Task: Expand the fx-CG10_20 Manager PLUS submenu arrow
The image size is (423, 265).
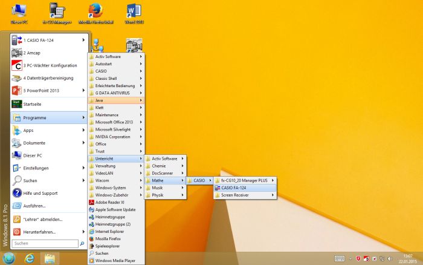Action: (273, 180)
